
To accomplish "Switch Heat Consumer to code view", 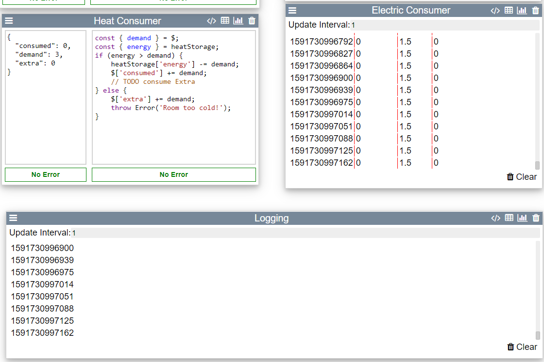I will point(211,21).
